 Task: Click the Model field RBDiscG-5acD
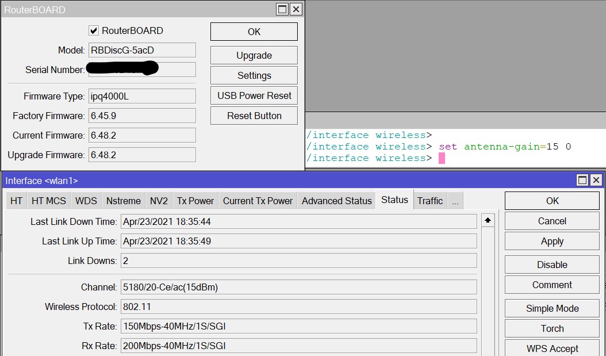coord(142,50)
